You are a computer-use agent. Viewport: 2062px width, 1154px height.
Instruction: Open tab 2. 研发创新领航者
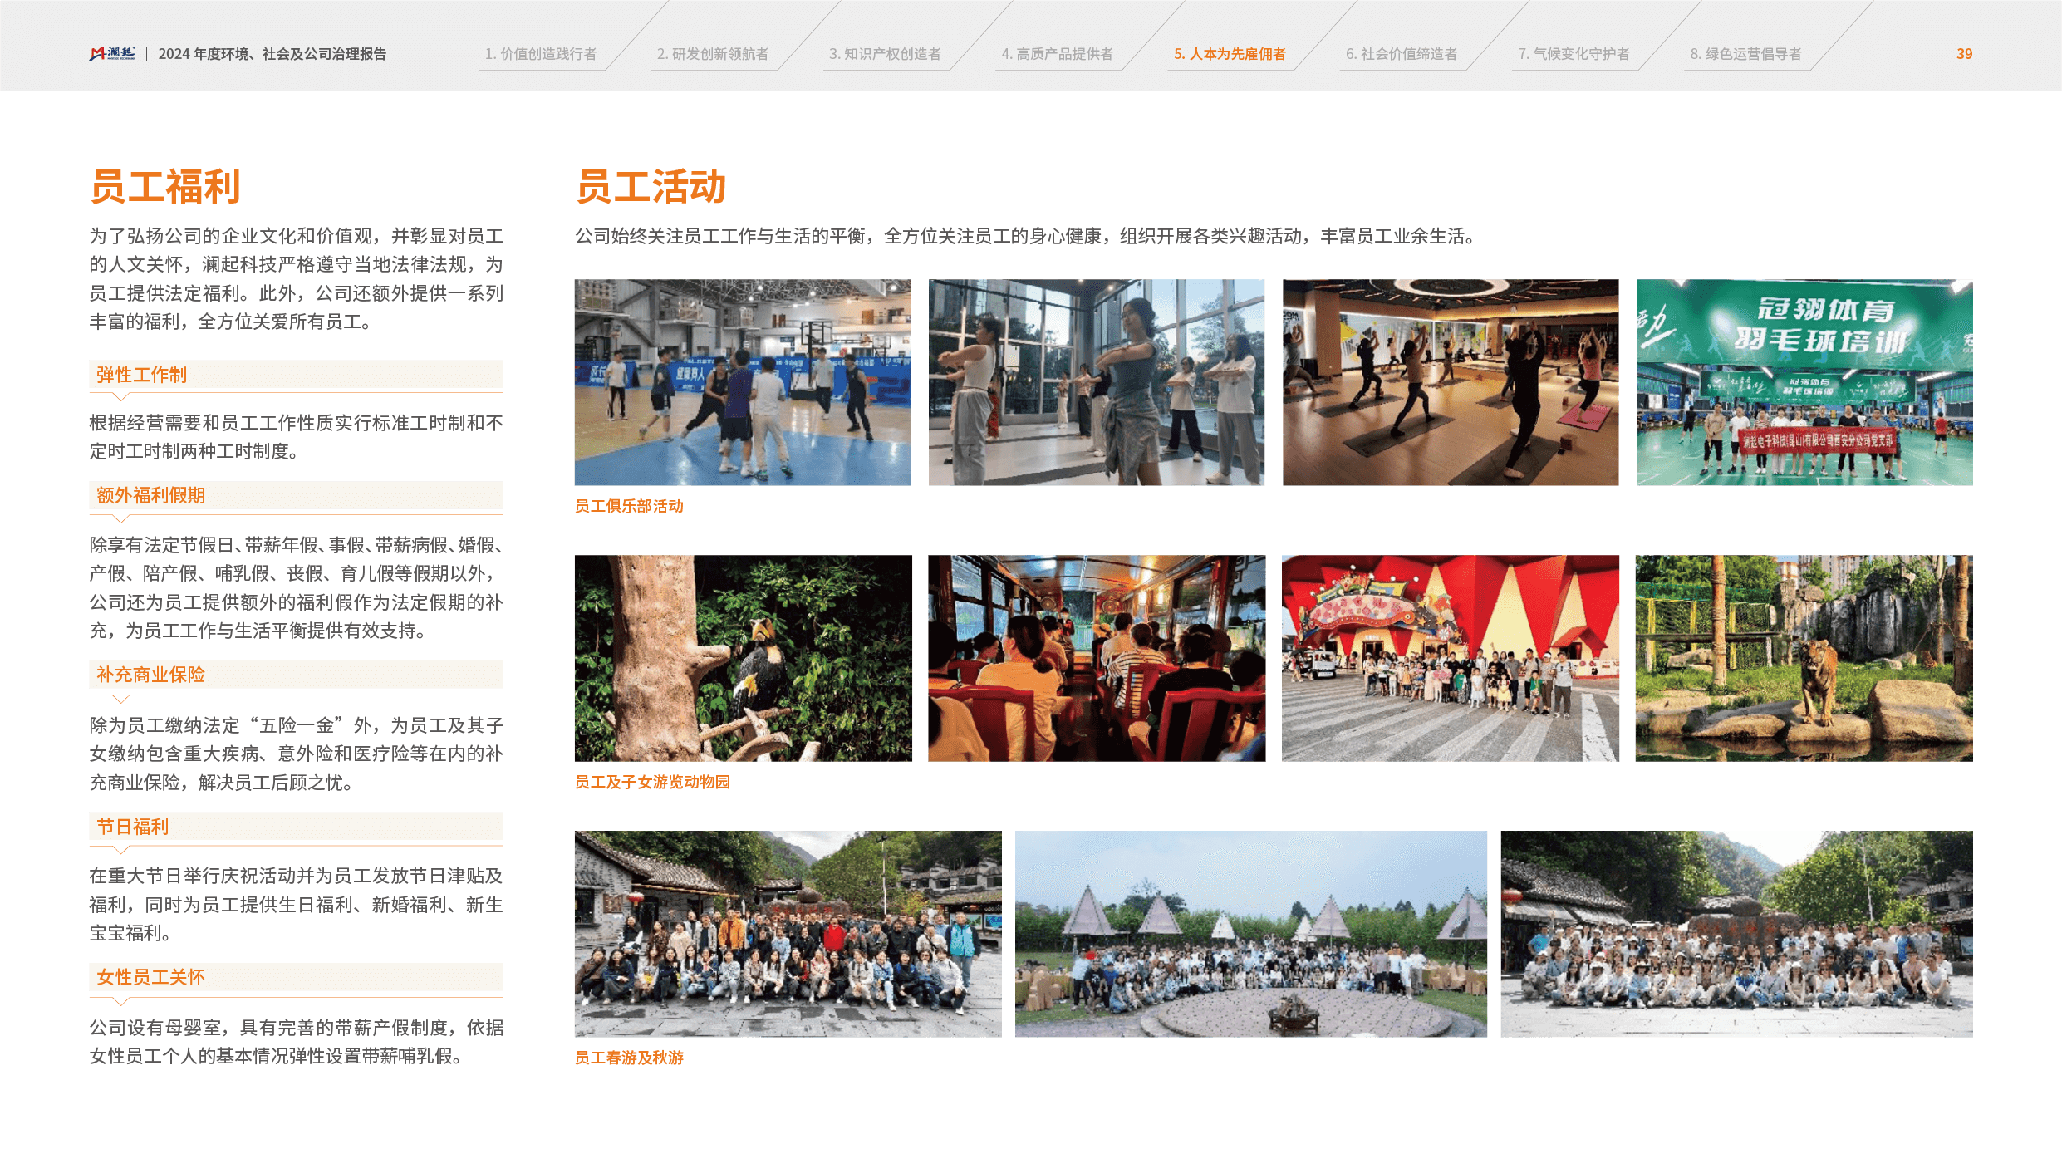(713, 54)
